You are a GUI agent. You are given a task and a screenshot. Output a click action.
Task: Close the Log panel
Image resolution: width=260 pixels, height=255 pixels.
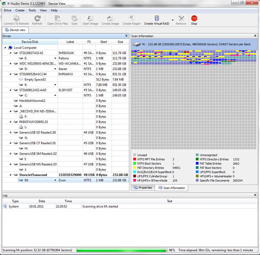[x=255, y=195]
